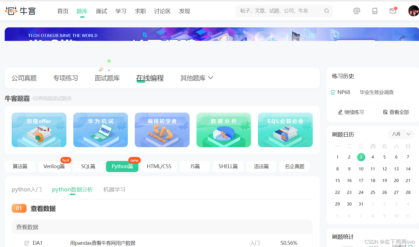The image size is (419, 247).
Task: Open the 八月 month selector on the calendar
Action: pos(401,134)
